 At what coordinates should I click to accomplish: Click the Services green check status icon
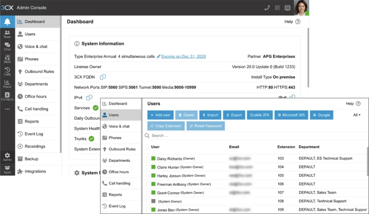tap(95, 108)
